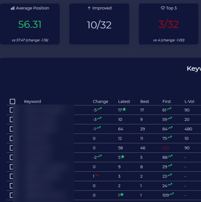Click the green trend icon next to change -1
The image size is (201, 202).
[x=98, y=128]
